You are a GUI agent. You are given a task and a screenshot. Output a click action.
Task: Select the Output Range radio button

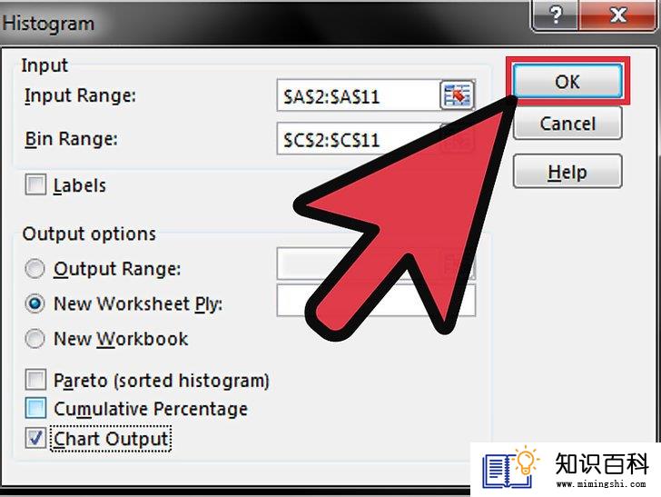[x=35, y=269]
